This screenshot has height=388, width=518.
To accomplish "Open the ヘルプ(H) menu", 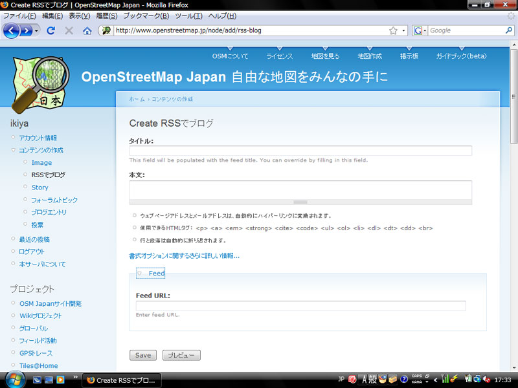I will pos(222,16).
